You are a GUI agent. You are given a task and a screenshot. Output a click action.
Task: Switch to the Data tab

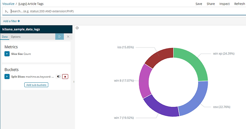click(5, 37)
